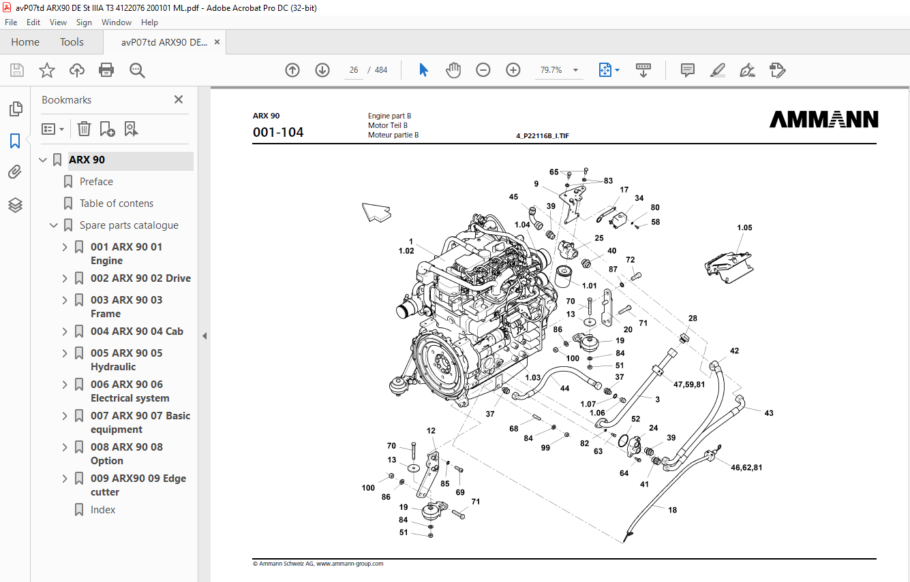
Task: Open Bookmarks panel icon in sidebar
Action: [x=15, y=141]
